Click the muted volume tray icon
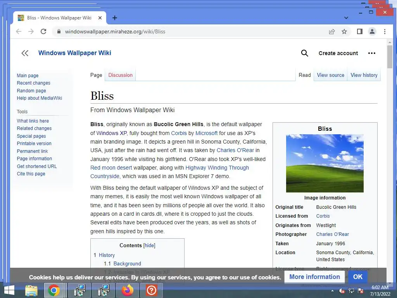 click(x=342, y=291)
